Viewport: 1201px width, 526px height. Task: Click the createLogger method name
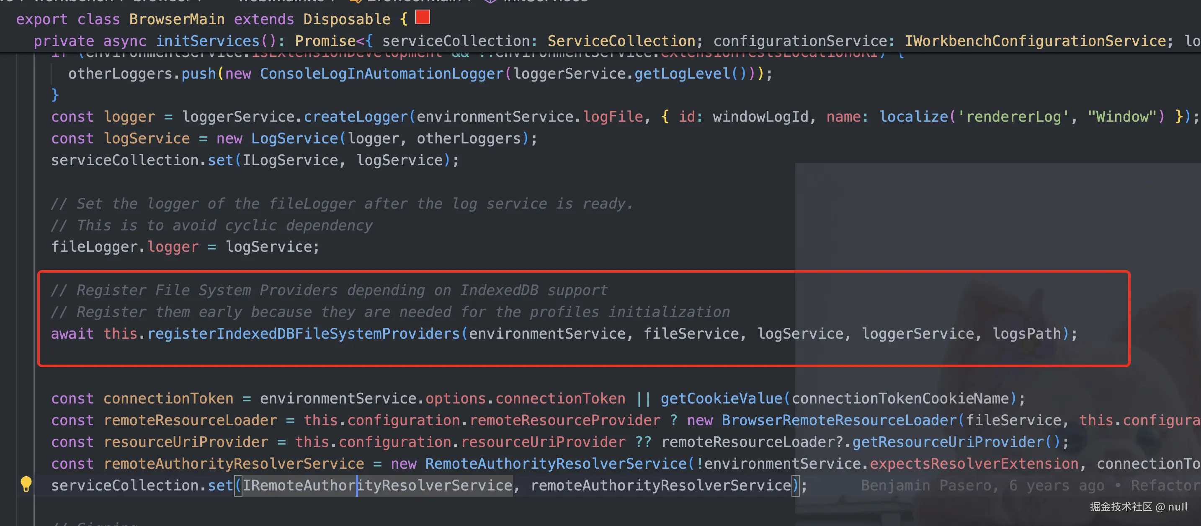point(356,117)
